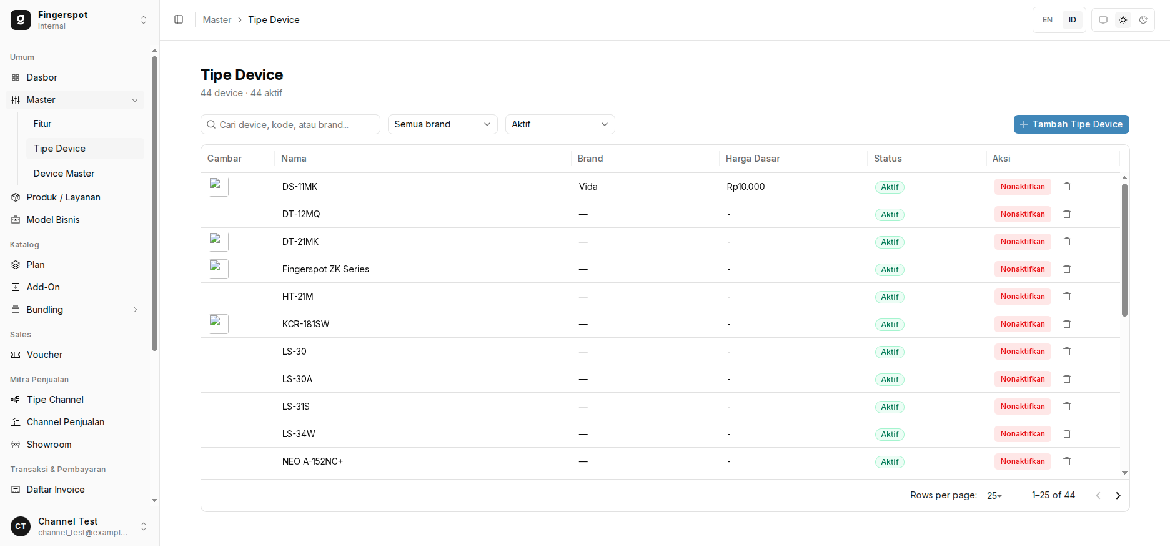
Task: Open Voucher in sidebar
Action: pyautogui.click(x=75, y=355)
